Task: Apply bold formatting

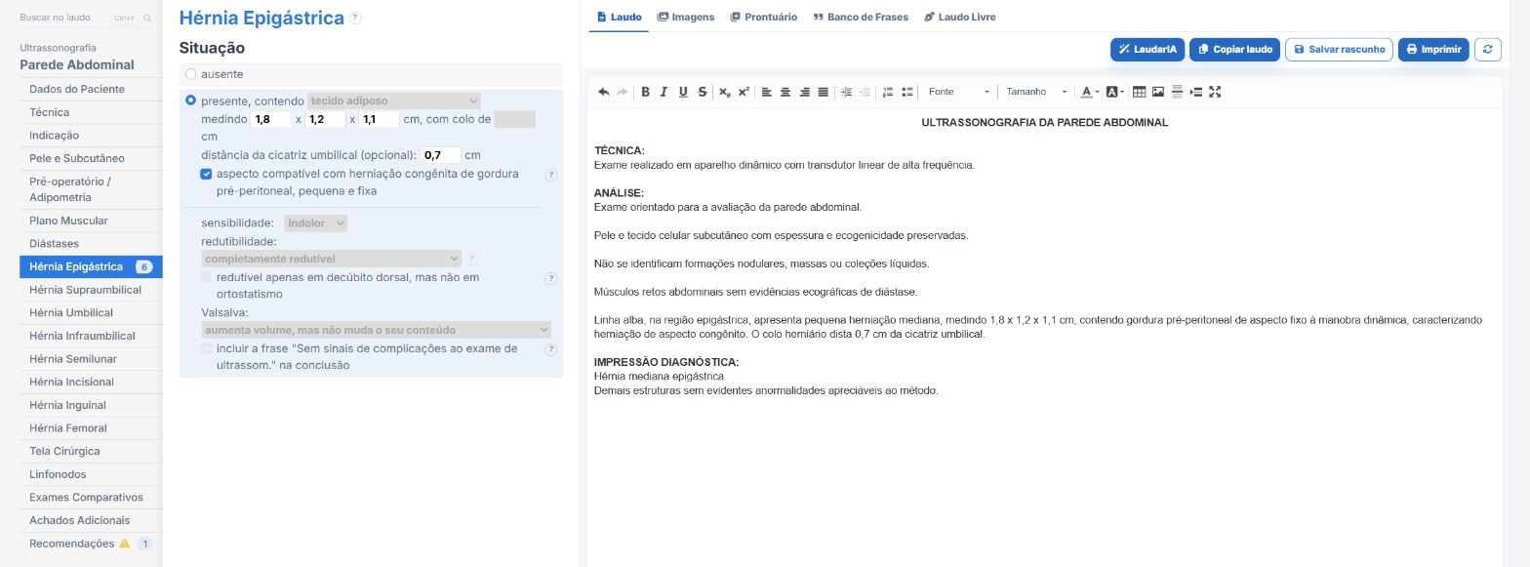Action: pyautogui.click(x=645, y=92)
